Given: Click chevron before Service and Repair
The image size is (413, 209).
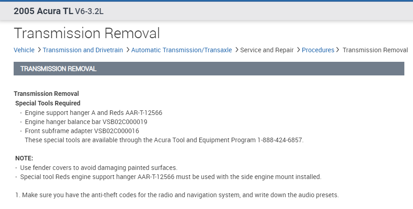Looking at the screenshot, I should [237, 50].
